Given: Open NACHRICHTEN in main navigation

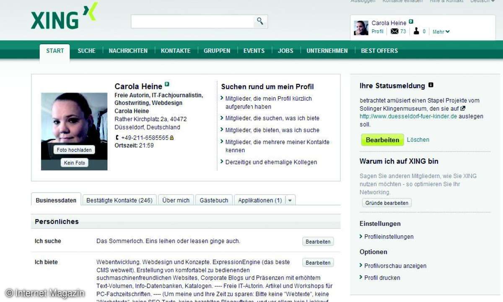Looking at the screenshot, I should point(128,51).
